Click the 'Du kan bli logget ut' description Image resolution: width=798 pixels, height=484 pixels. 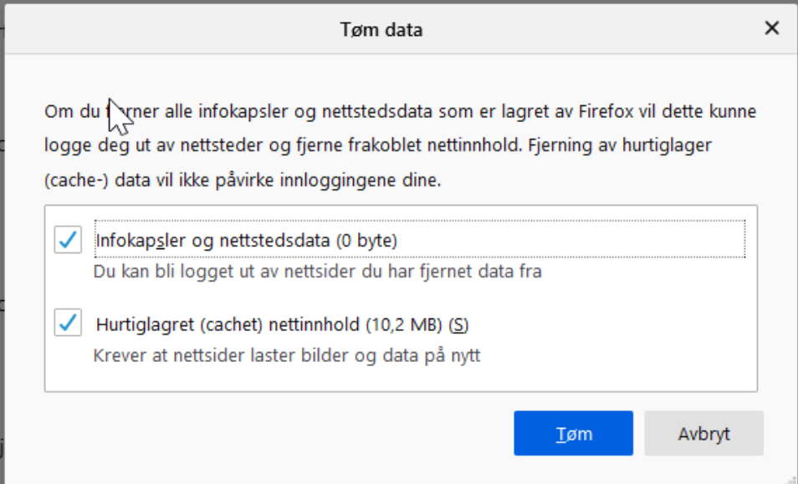(x=318, y=272)
